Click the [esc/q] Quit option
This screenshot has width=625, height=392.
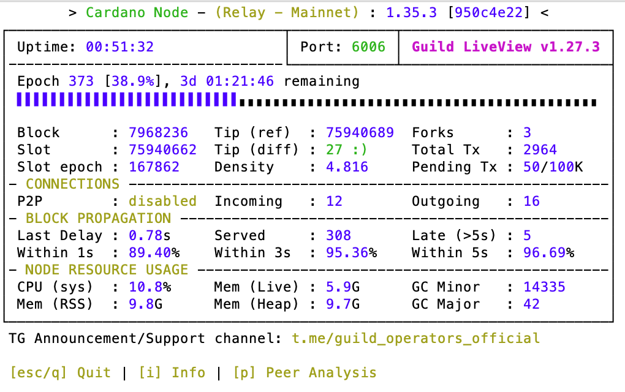(x=60, y=373)
